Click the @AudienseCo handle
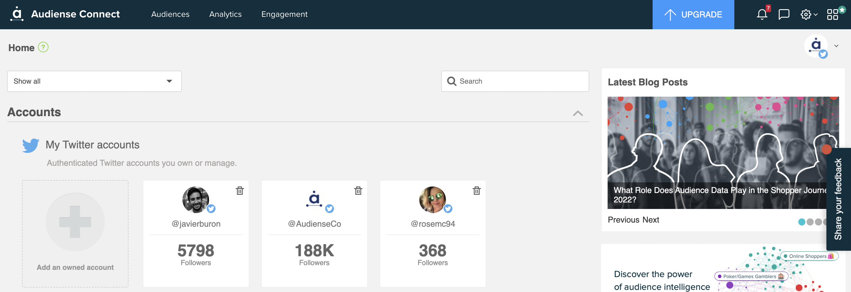 (314, 224)
